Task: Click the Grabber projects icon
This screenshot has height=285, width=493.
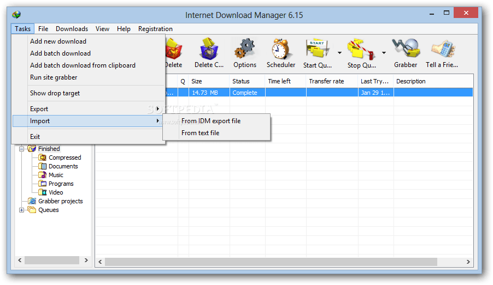Action: [32, 201]
